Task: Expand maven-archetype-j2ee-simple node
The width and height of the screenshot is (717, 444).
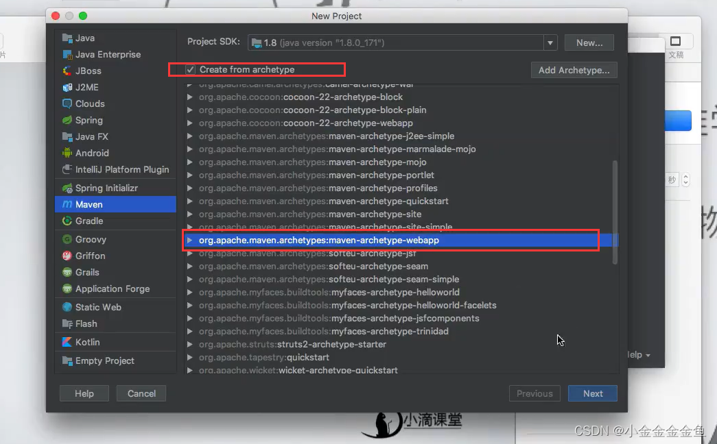Action: point(190,136)
